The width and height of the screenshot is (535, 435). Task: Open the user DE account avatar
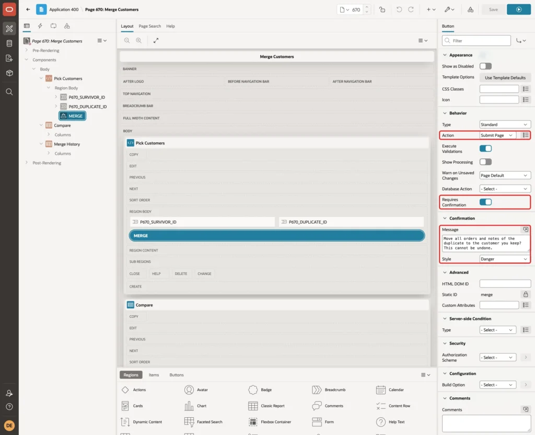coord(9,426)
